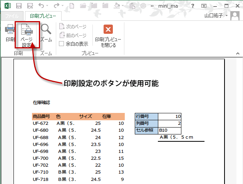Go to 次のページ
Screen dimensions: 243x184
point(73,27)
